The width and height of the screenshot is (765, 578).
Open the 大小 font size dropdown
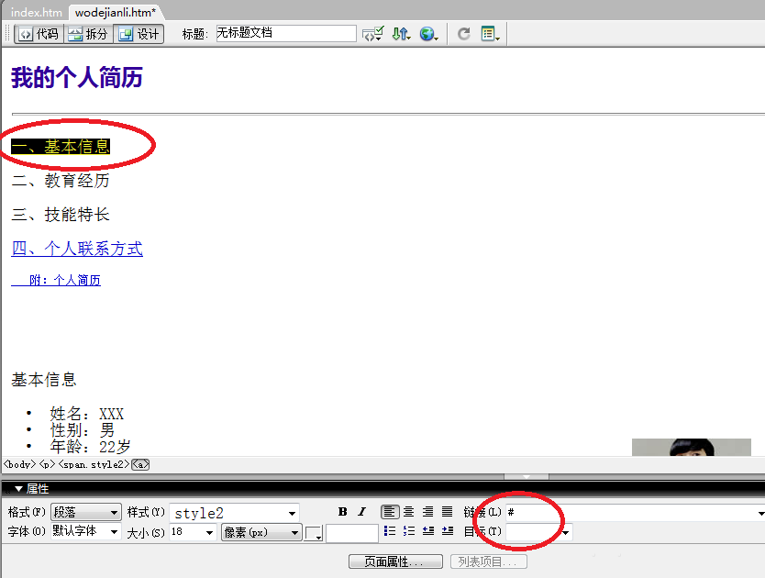[x=193, y=532]
